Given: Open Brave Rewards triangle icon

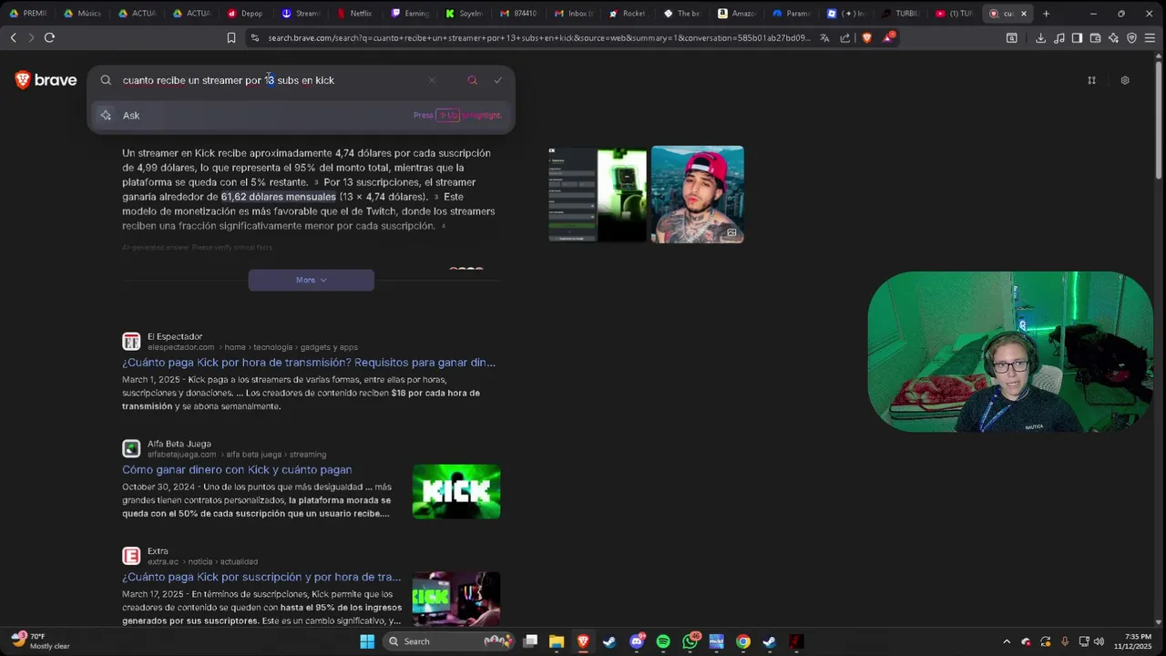Looking at the screenshot, I should point(888,38).
